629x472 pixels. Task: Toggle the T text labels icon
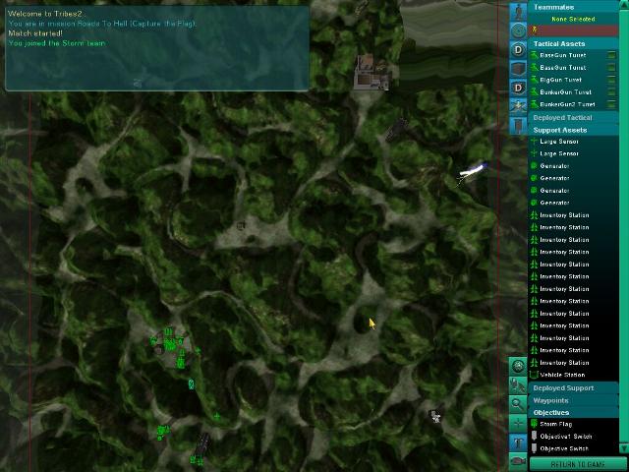(518, 442)
